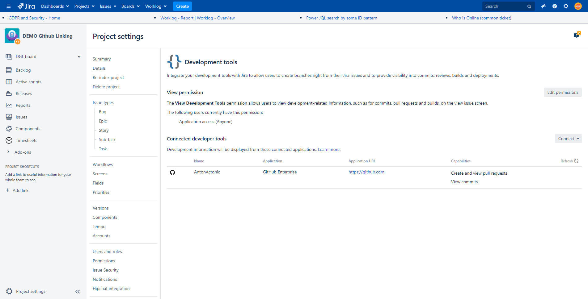
Task: Click the Active sprints icon
Action: (x=9, y=82)
